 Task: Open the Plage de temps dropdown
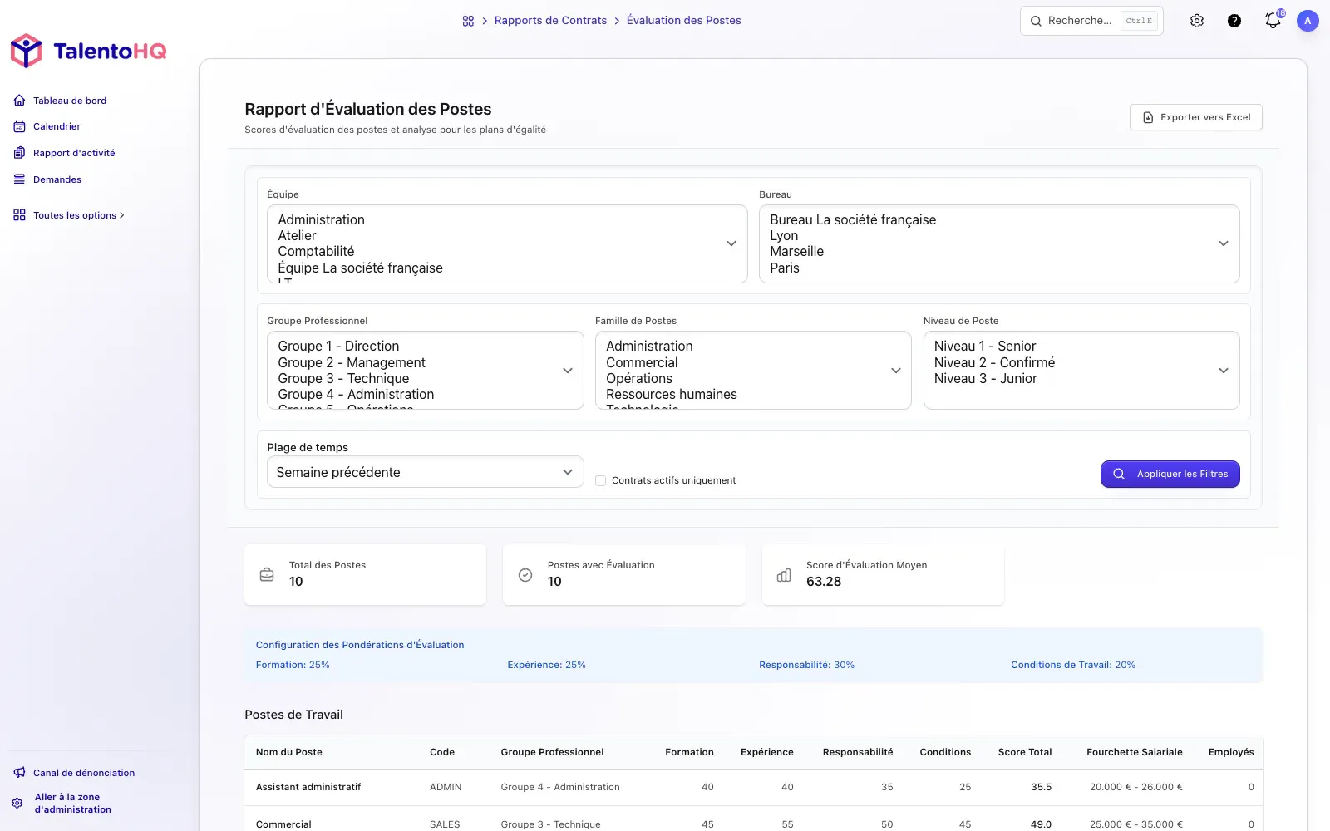click(x=426, y=472)
